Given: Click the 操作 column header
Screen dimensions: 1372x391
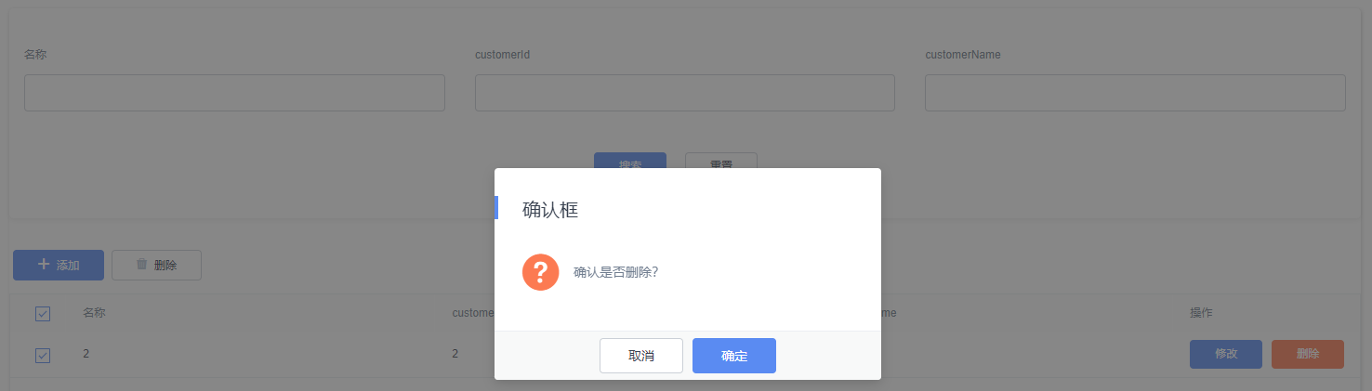Looking at the screenshot, I should [x=1201, y=313].
